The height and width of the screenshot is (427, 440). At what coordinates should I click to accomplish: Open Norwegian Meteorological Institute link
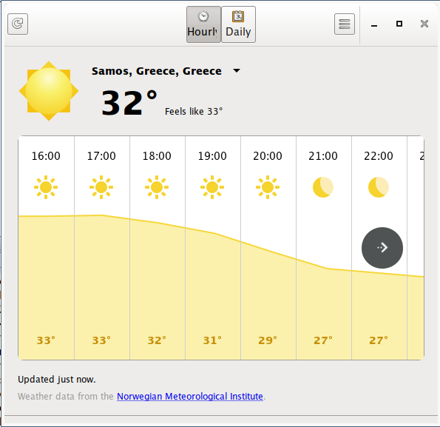(190, 396)
